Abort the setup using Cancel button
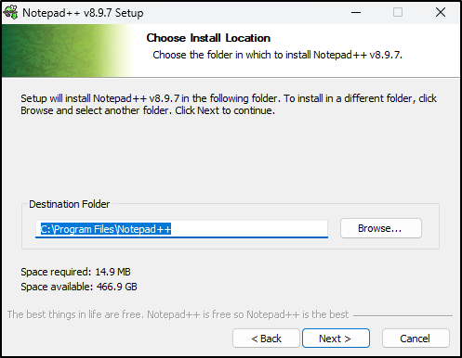Viewport: 462px width, 358px height. (x=416, y=339)
